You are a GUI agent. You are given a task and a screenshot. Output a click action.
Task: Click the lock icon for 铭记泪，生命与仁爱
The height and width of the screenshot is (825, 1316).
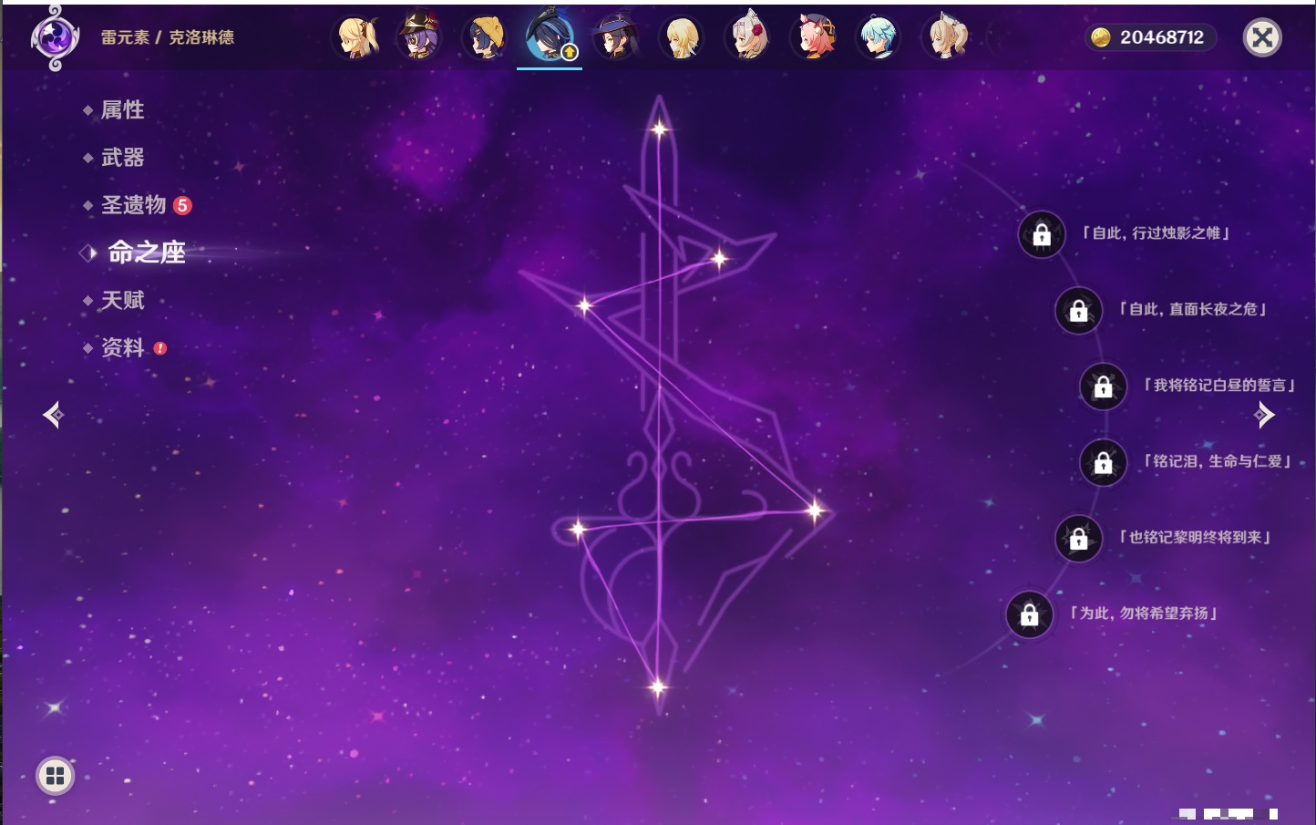coord(1103,463)
